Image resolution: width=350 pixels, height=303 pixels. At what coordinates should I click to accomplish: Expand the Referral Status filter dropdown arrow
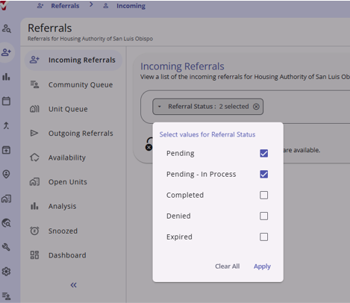[160, 107]
